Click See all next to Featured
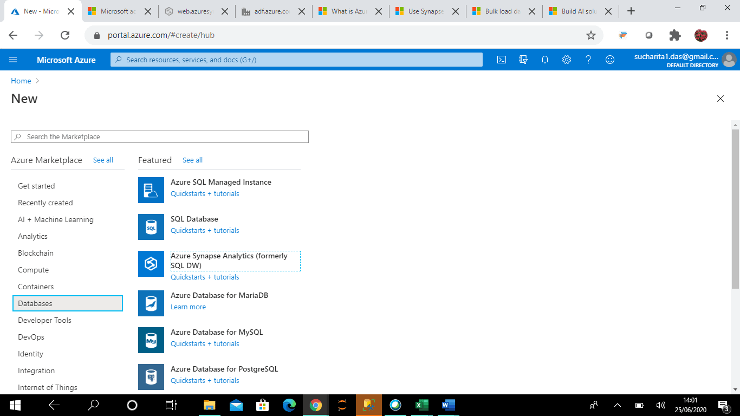 point(192,160)
